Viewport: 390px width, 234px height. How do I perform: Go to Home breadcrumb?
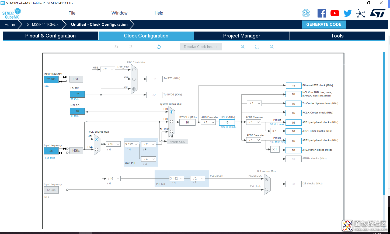(10, 25)
